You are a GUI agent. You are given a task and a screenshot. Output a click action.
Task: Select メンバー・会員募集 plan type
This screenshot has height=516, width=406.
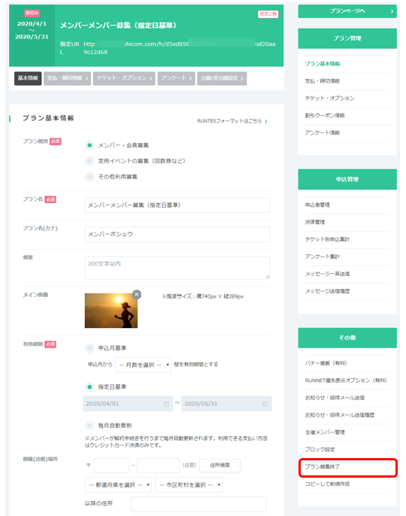click(89, 145)
